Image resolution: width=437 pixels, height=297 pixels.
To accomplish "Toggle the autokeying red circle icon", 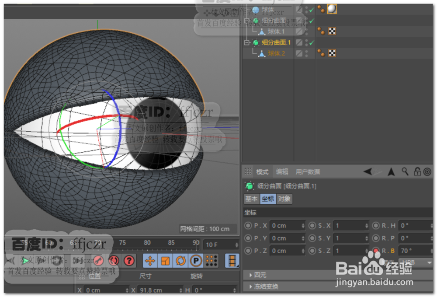I will tap(114, 261).
